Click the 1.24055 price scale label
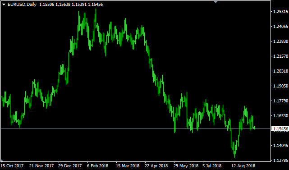This screenshot has height=170, width=289. (280, 27)
